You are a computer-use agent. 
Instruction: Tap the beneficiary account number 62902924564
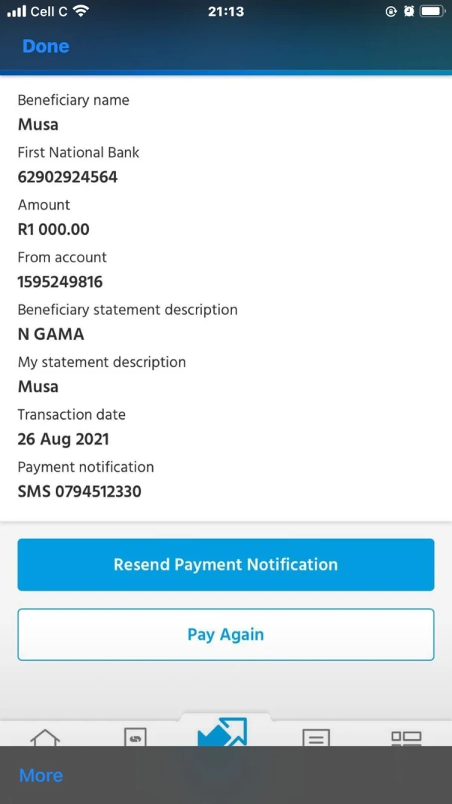click(x=68, y=177)
